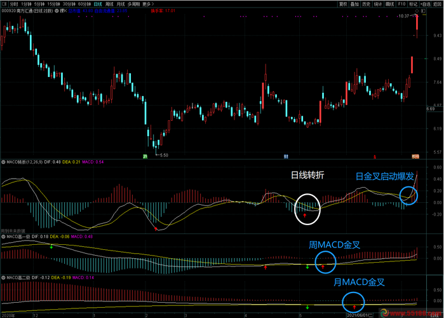Image resolution: width=444 pixels, height=318 pixels.
Task: Toggle 复权 price adjustment
Action: [x=344, y=4]
